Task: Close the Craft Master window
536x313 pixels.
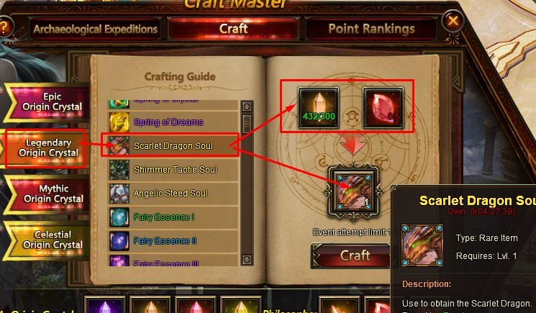Action: (453, 21)
